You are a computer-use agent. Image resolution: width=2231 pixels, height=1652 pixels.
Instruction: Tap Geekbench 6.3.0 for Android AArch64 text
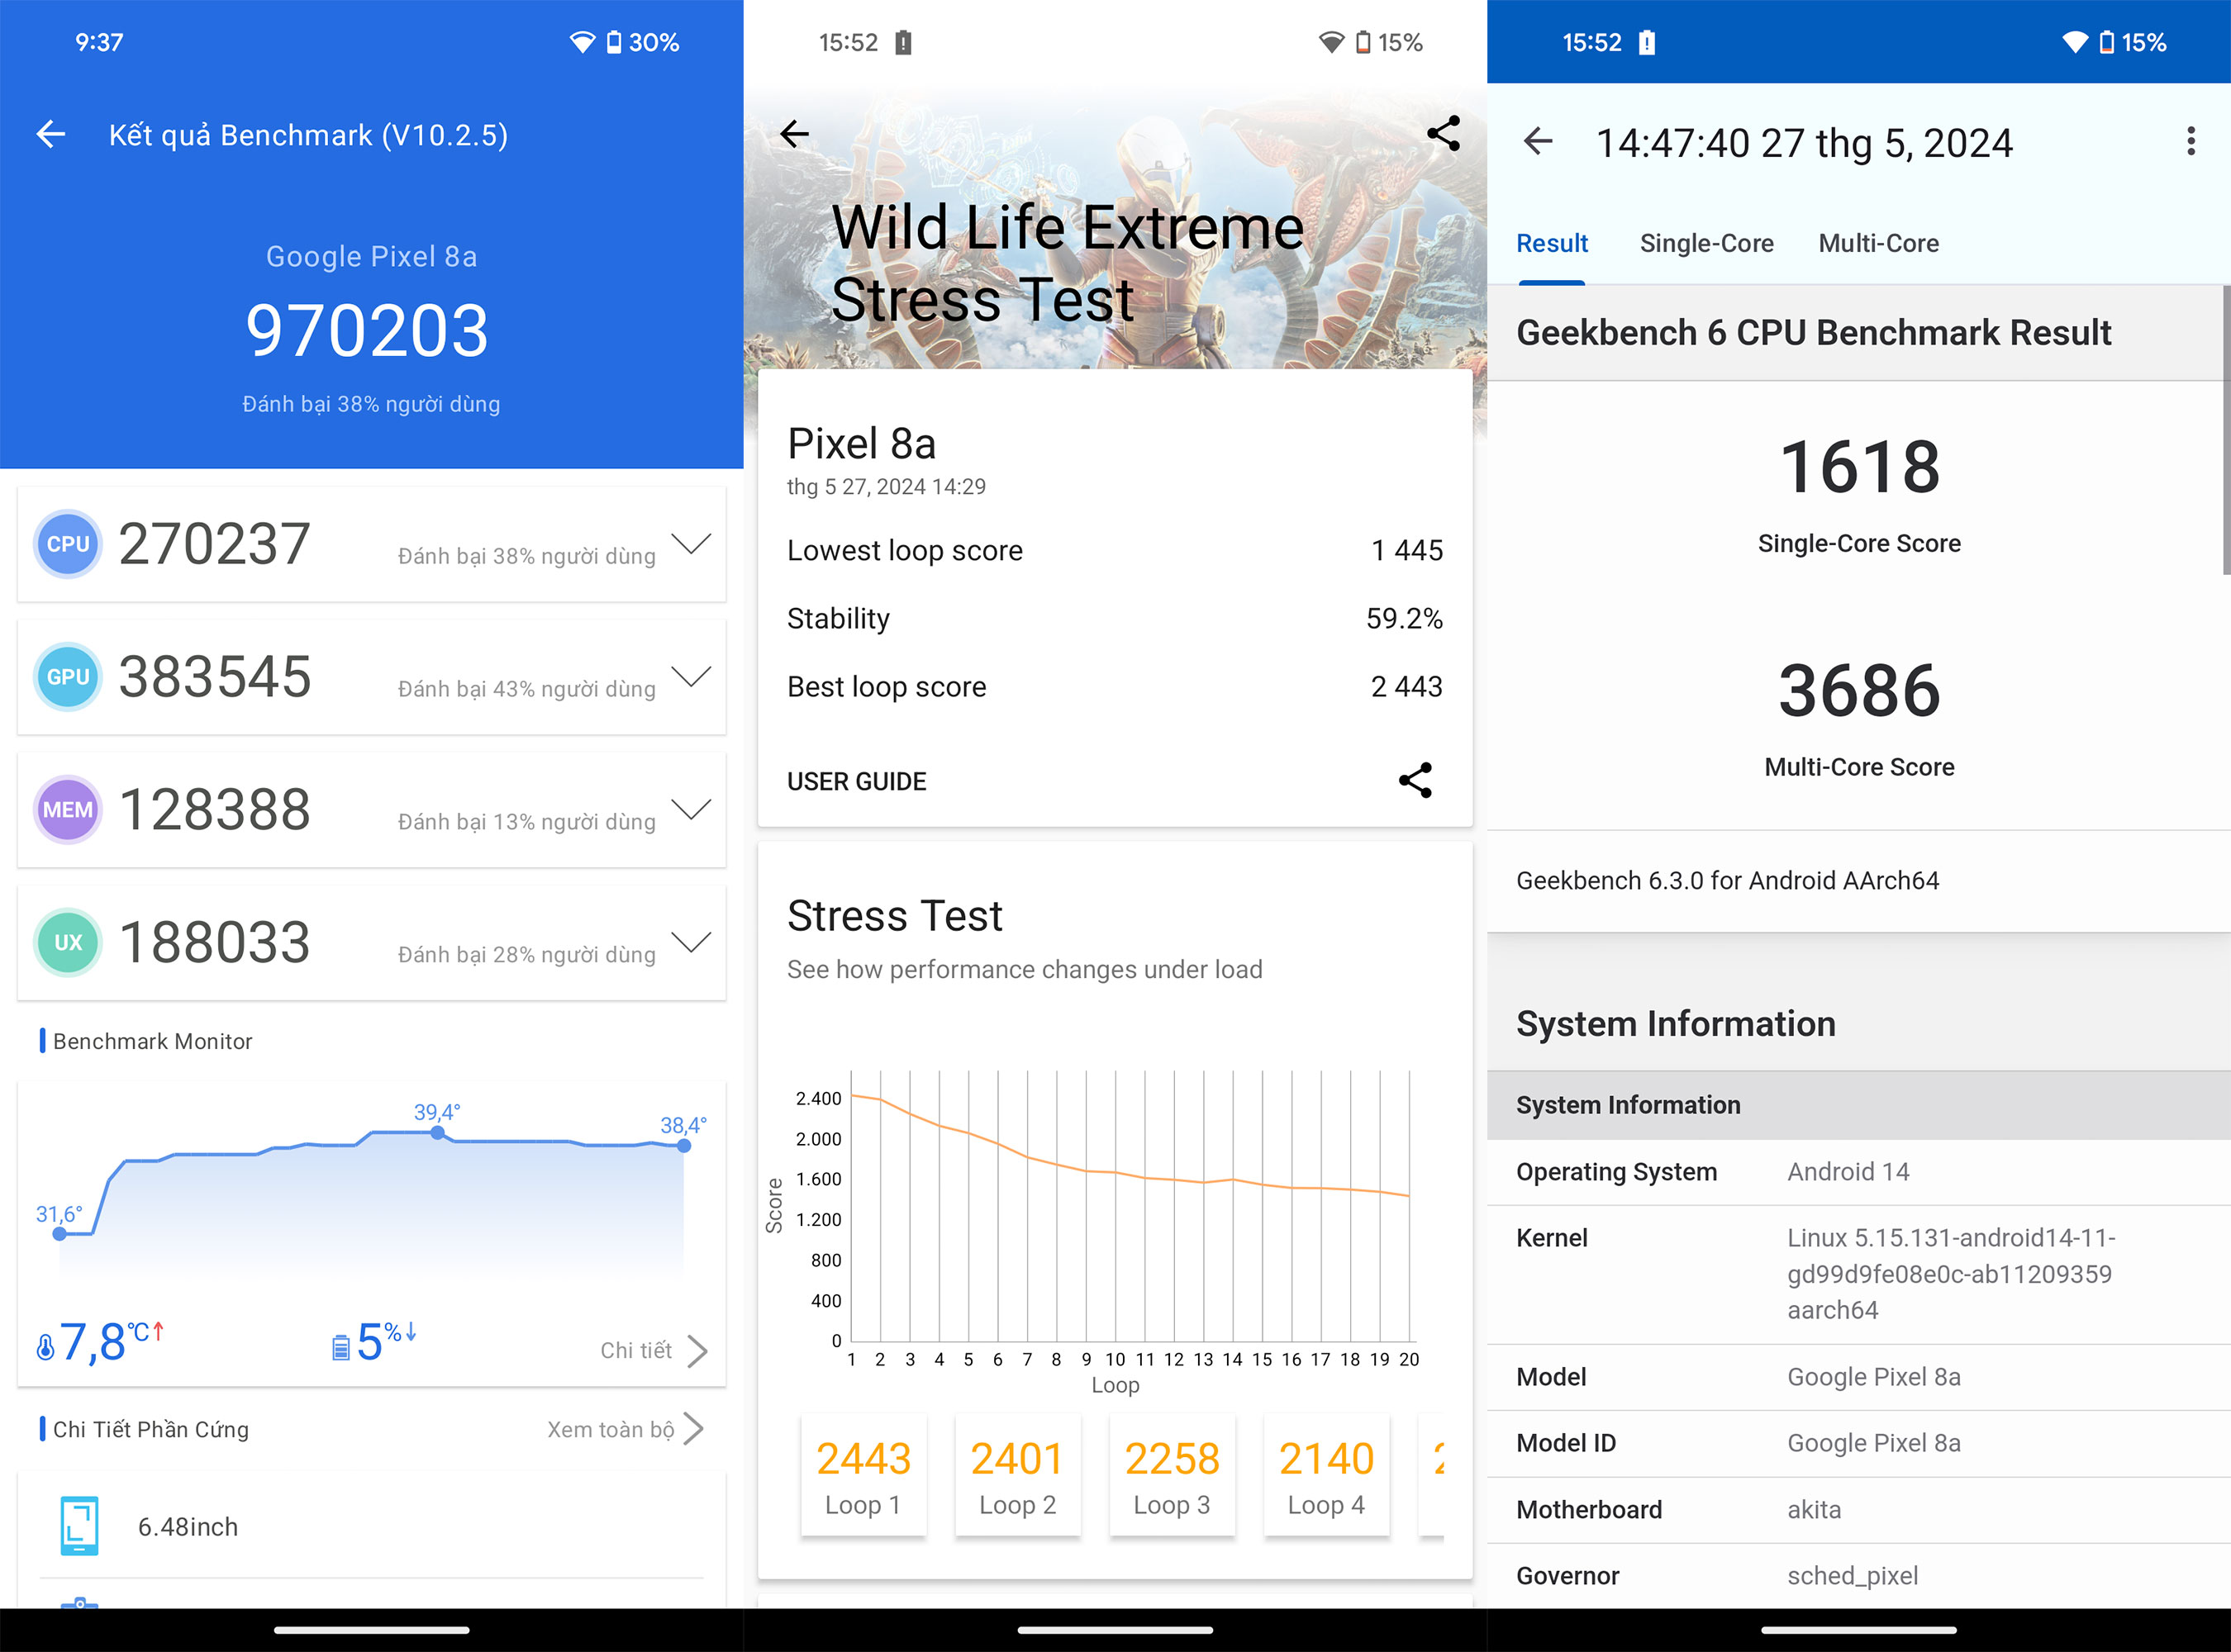1727,880
